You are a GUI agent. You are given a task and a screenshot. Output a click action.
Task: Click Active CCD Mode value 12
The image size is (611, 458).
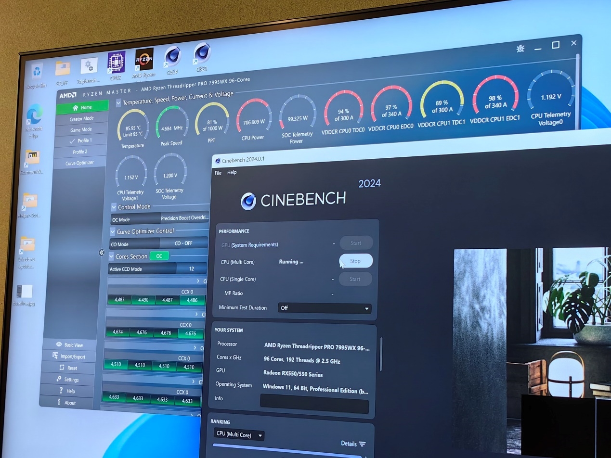[192, 269]
